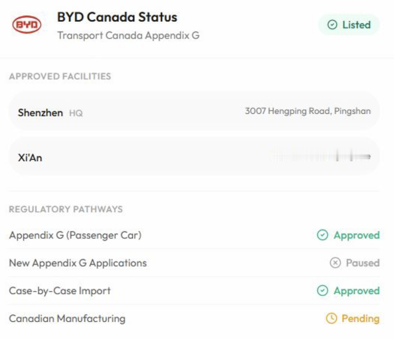Open the Canadian Manufacturing row
394x339 pixels.
67,318
